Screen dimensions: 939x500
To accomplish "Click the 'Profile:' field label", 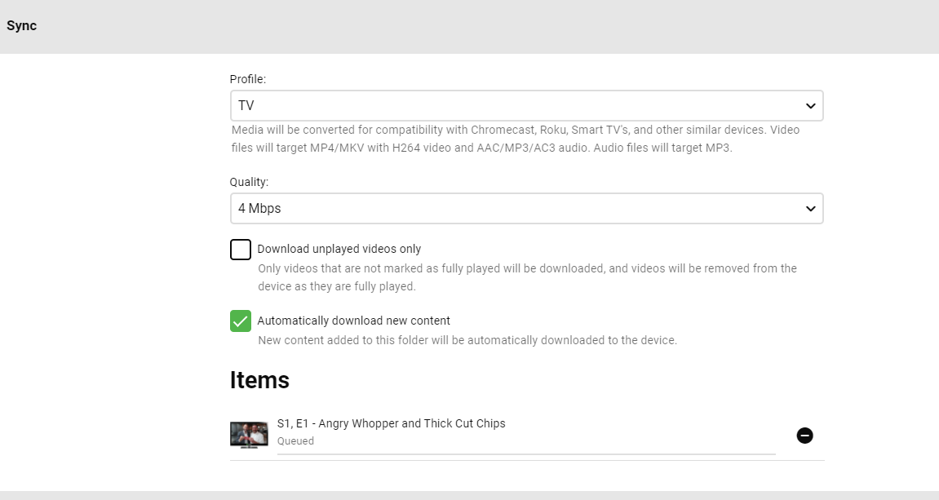I will [248, 79].
